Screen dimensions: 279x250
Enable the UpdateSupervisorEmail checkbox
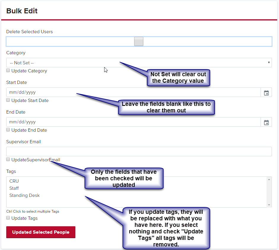8,159
